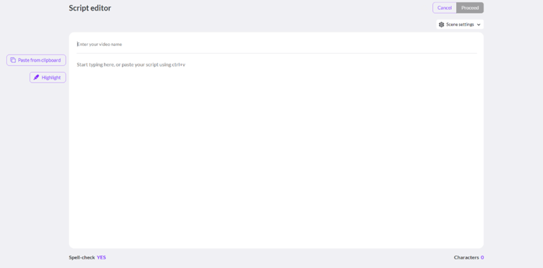Cancel the script editor

[444, 8]
